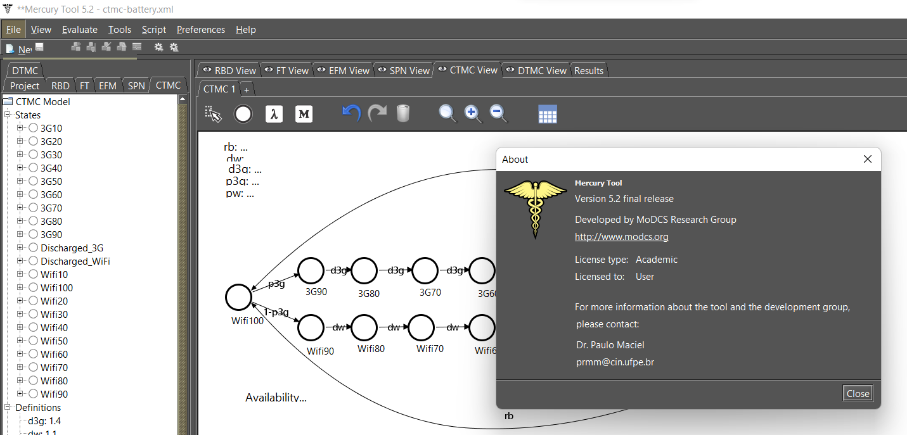Viewport: 907px width, 435px height.
Task: Close the About dialog with Close button
Action: 858,393
